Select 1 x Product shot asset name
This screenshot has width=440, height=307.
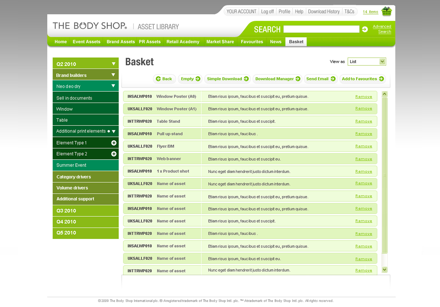[x=173, y=171]
